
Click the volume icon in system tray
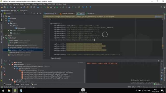145,91
